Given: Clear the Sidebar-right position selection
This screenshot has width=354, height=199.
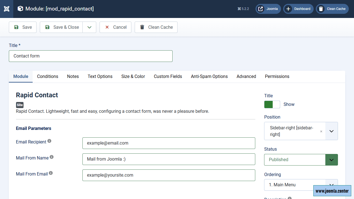Looking at the screenshot, I should point(321,132).
